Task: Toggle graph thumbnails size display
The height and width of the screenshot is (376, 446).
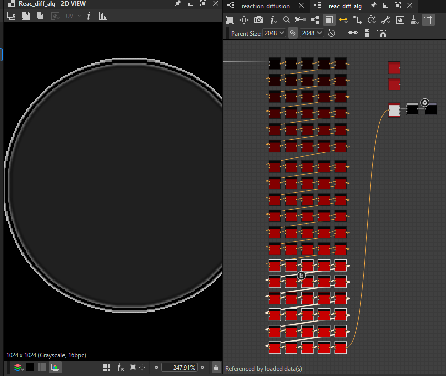Action: [x=329, y=20]
